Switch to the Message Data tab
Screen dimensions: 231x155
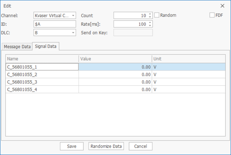coord(17,47)
